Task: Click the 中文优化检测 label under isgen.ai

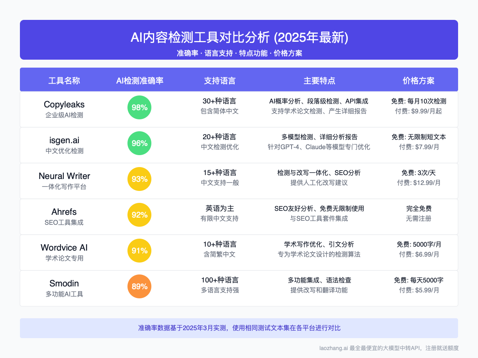Action: (x=64, y=151)
